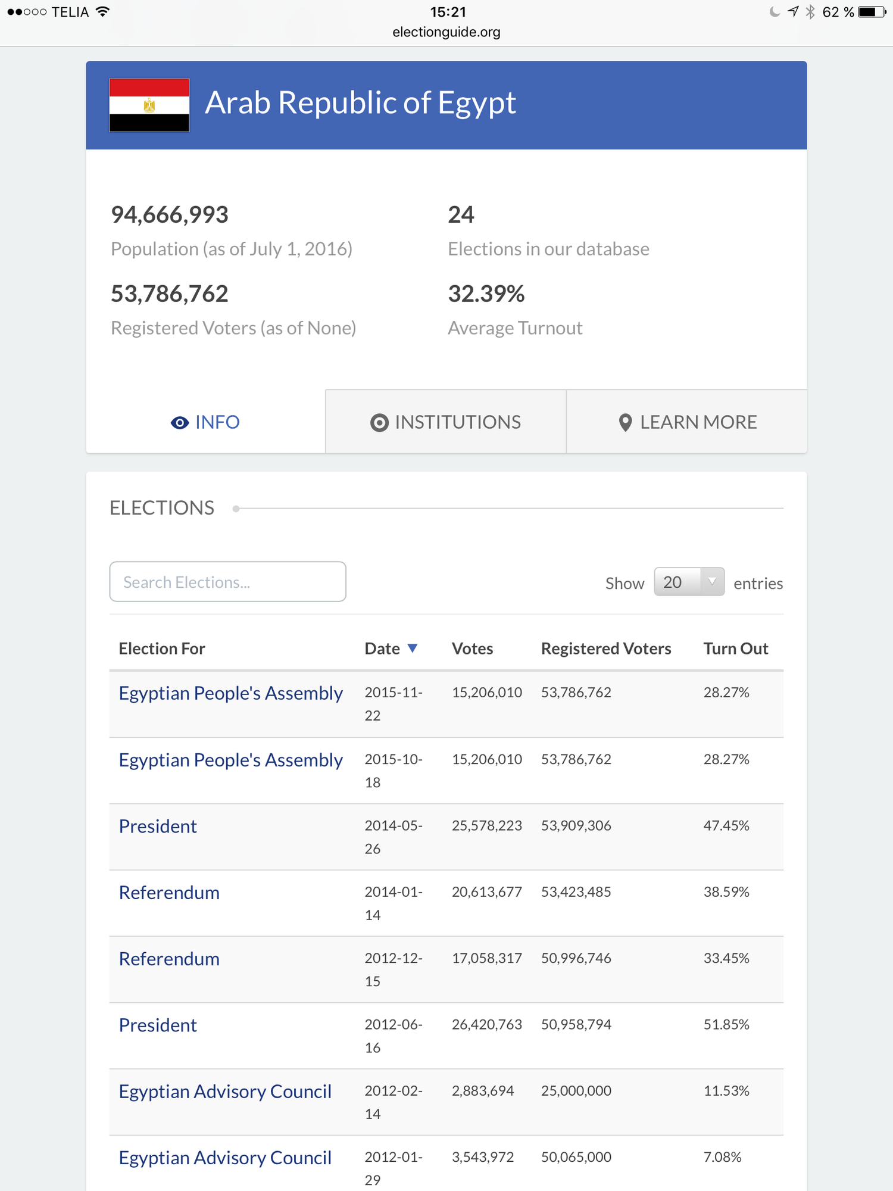Tap the Bluetooth icon in status bar
The width and height of the screenshot is (893, 1191).
click(x=810, y=12)
